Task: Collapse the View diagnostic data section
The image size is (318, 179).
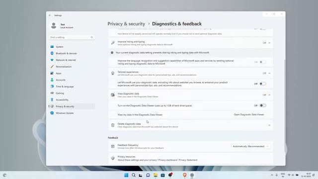Action: pyautogui.click(x=269, y=95)
